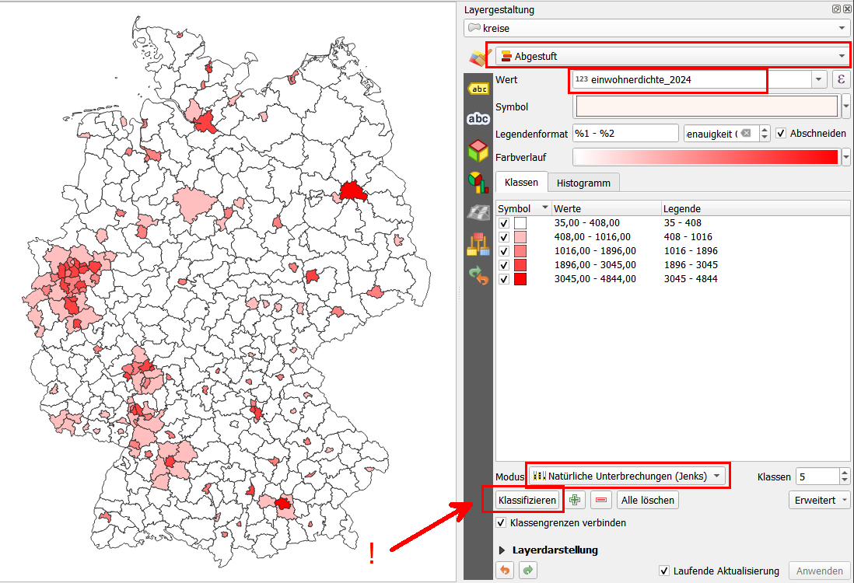Open the kreise layer selector dropdown

point(842,26)
